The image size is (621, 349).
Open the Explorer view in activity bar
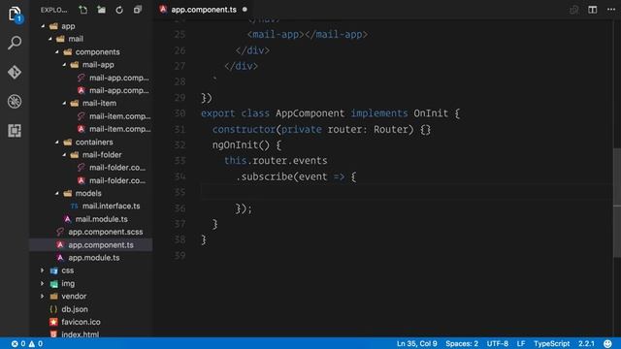pos(15,15)
